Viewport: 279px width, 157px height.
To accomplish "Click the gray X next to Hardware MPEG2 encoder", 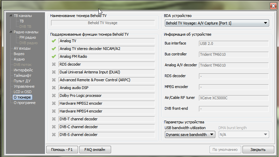I will 53,103.
